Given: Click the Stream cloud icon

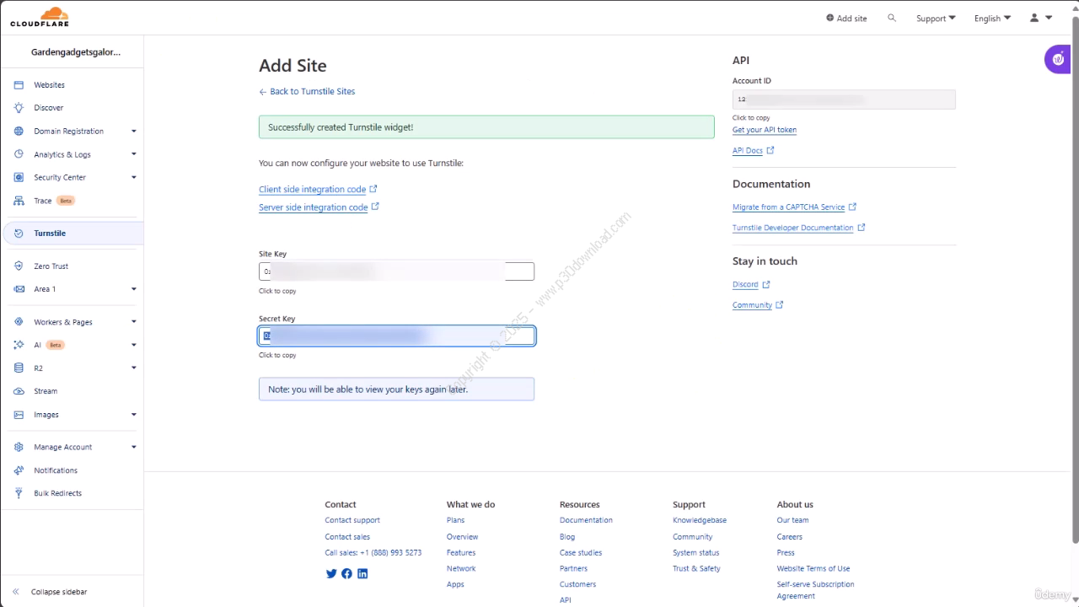Looking at the screenshot, I should click(x=19, y=391).
